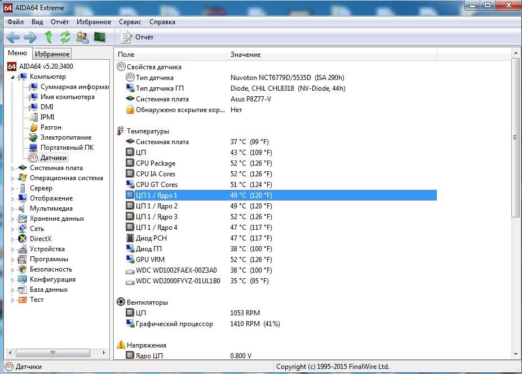Click the vertical scrollbar down arrow
Screen dimensions: 522x374
pyautogui.click(x=515, y=354)
